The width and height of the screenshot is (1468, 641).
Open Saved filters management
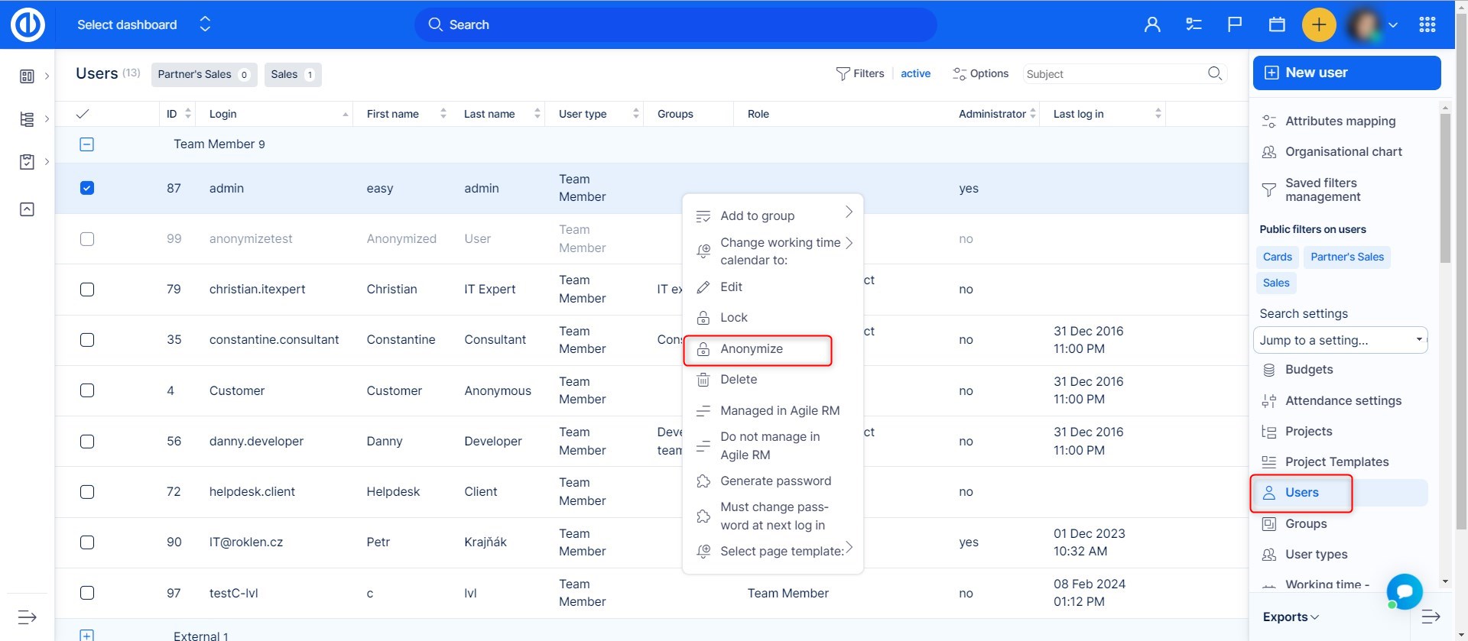pyautogui.click(x=1322, y=189)
